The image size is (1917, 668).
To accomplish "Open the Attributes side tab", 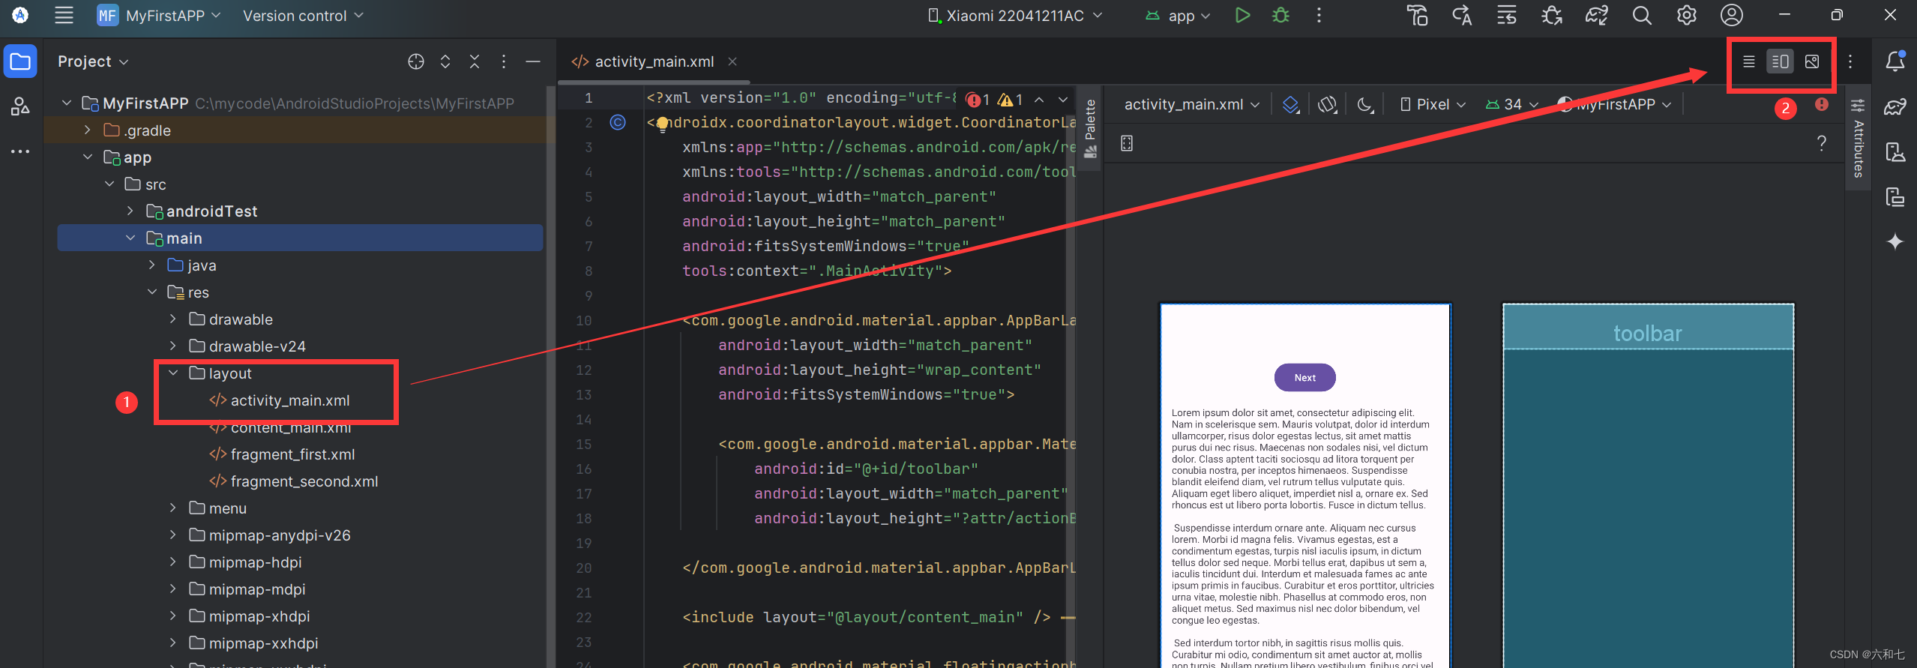I will tap(1858, 139).
